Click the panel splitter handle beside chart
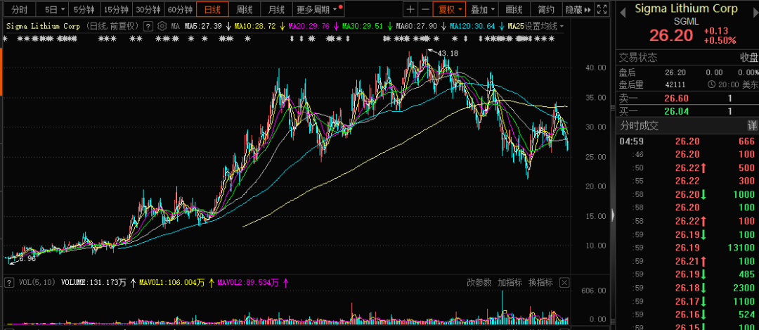Image resolution: width=759 pixels, height=330 pixels. pyautogui.click(x=613, y=214)
